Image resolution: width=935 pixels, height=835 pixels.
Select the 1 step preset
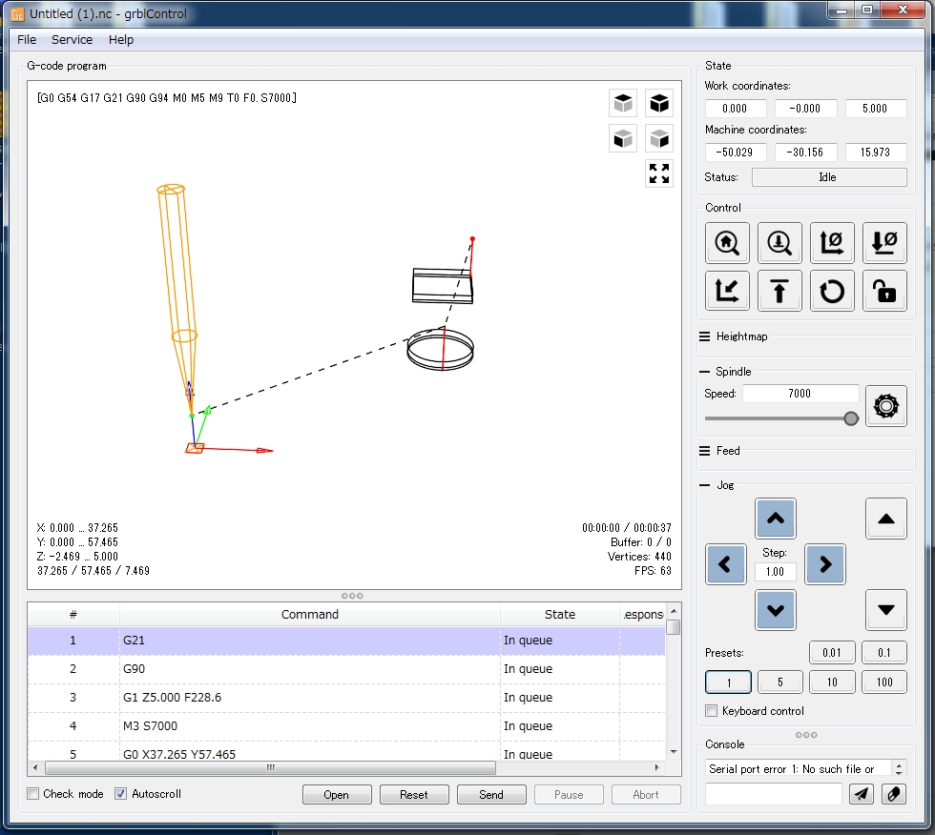tap(728, 682)
